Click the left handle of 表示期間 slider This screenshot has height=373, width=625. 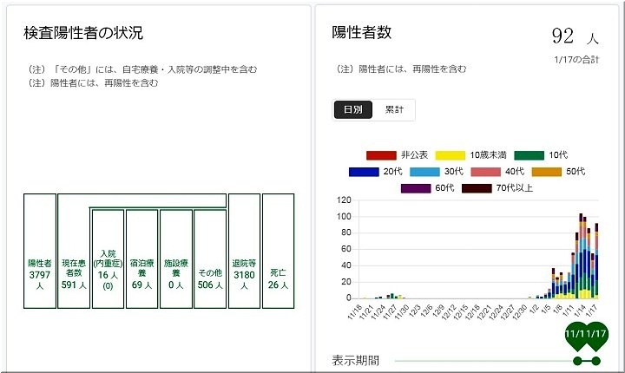click(576, 360)
